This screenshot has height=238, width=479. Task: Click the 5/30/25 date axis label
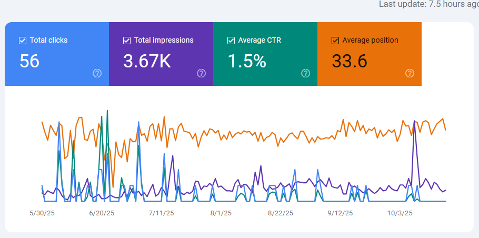[42, 213]
